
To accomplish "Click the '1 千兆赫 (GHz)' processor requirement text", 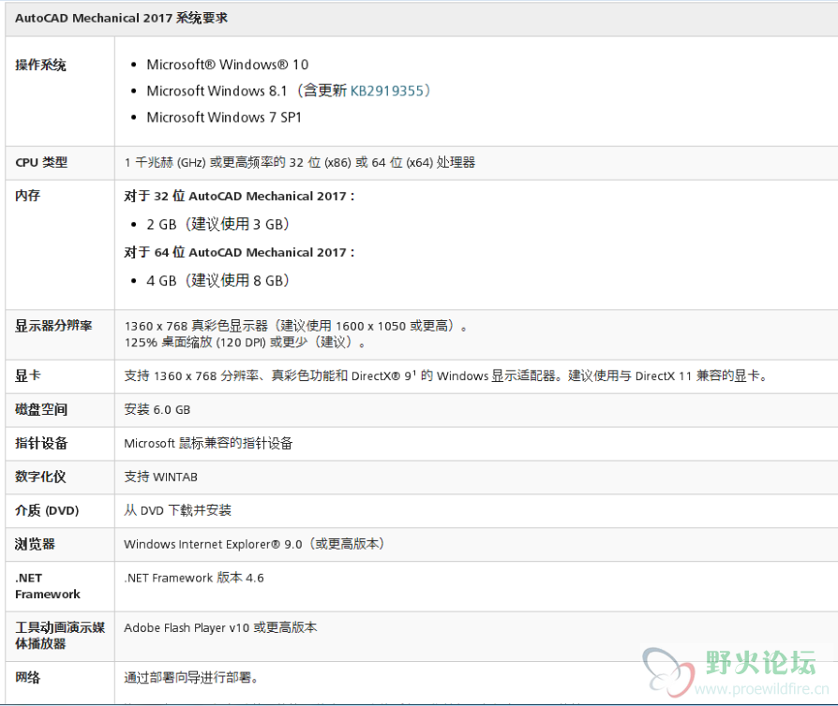I will [x=300, y=162].
